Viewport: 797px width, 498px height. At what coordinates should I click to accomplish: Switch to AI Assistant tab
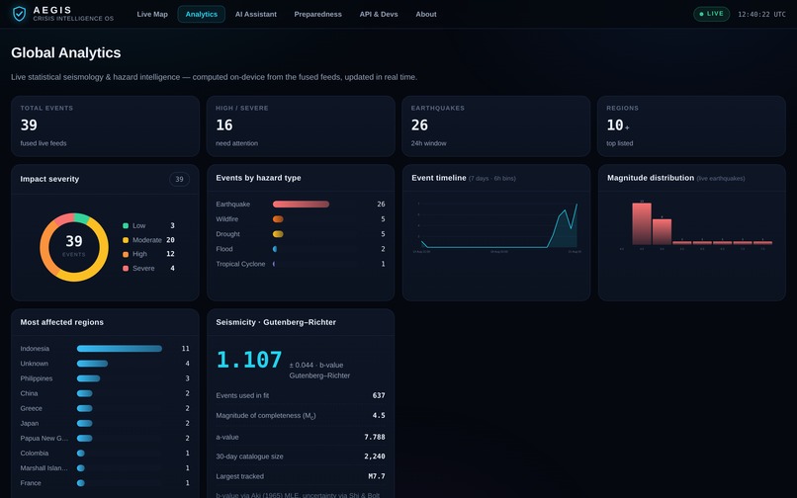click(256, 14)
